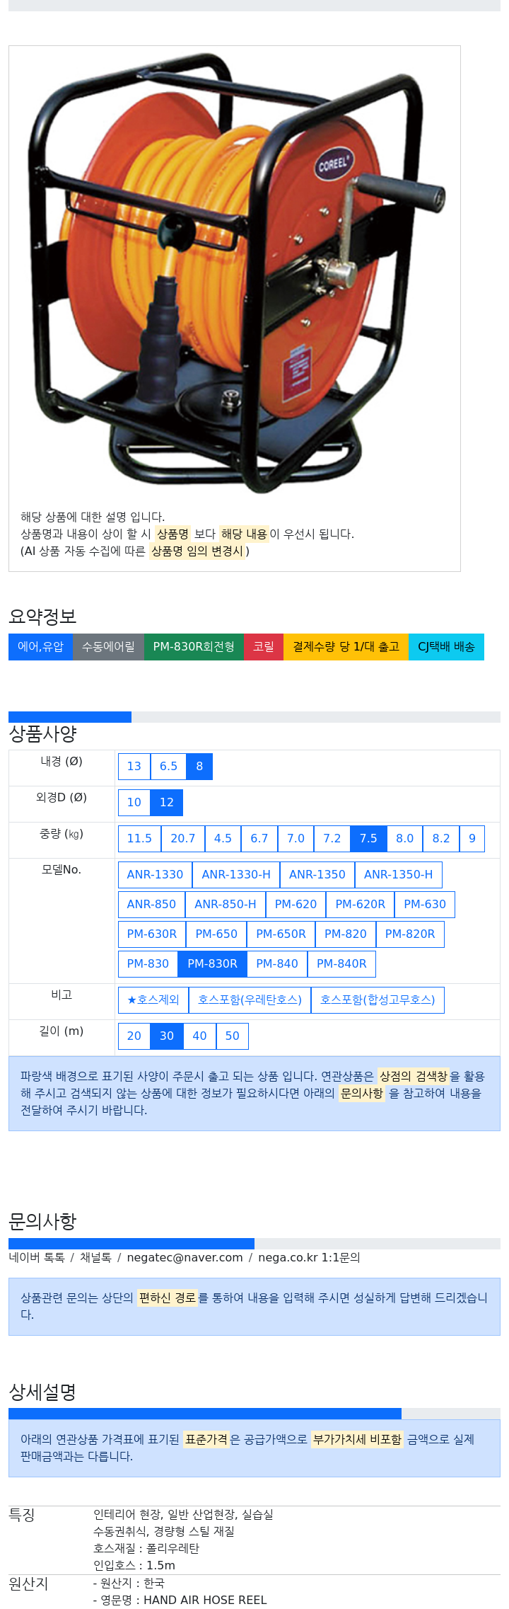Choose outer diameter 10 option

pyautogui.click(x=134, y=802)
